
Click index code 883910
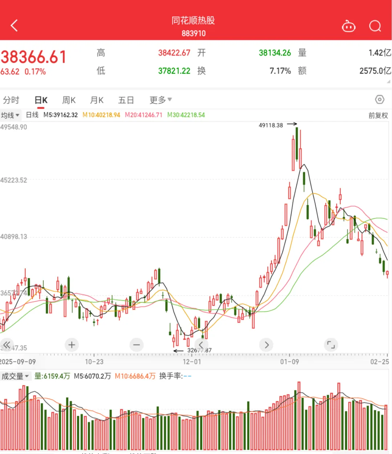point(193,33)
